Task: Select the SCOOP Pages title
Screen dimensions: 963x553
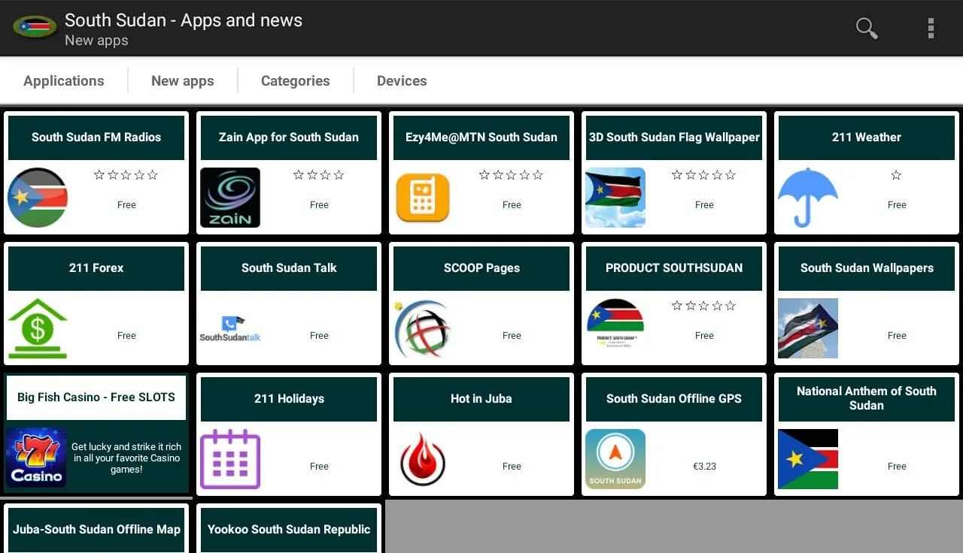Action: [x=481, y=268]
